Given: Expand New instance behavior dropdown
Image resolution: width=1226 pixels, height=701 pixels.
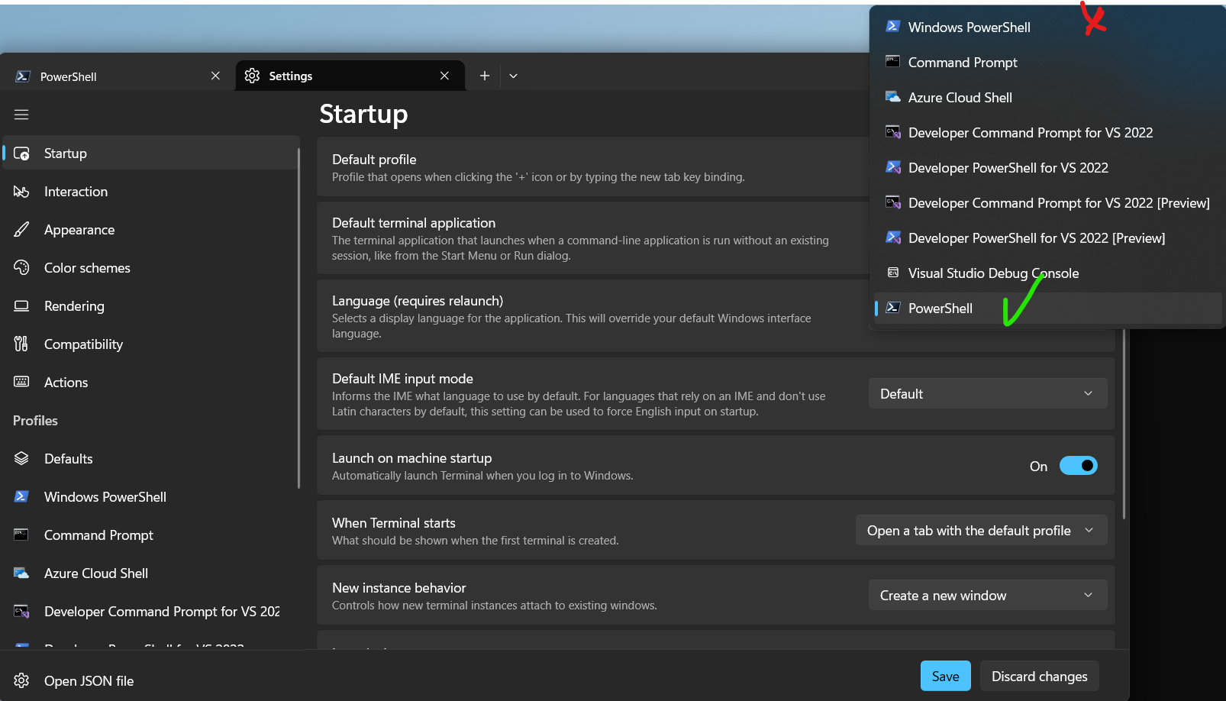Looking at the screenshot, I should [987, 596].
